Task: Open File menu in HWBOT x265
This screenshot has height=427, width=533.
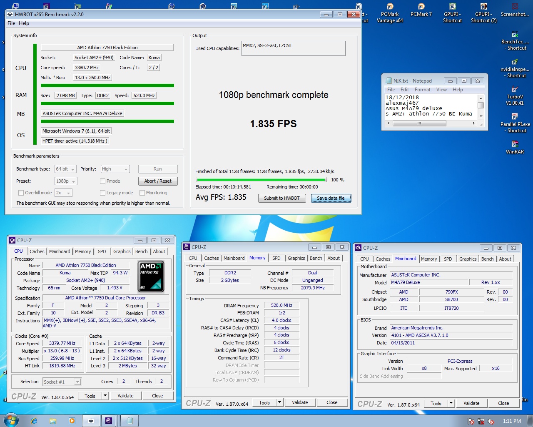Action: pyautogui.click(x=11, y=23)
